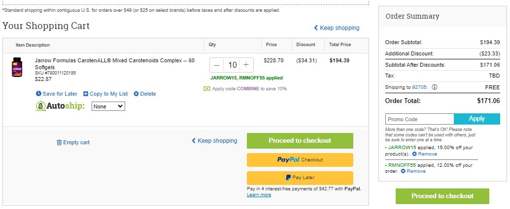510x209 pixels.
Task: Click the Delete item x icon
Action: point(136,94)
